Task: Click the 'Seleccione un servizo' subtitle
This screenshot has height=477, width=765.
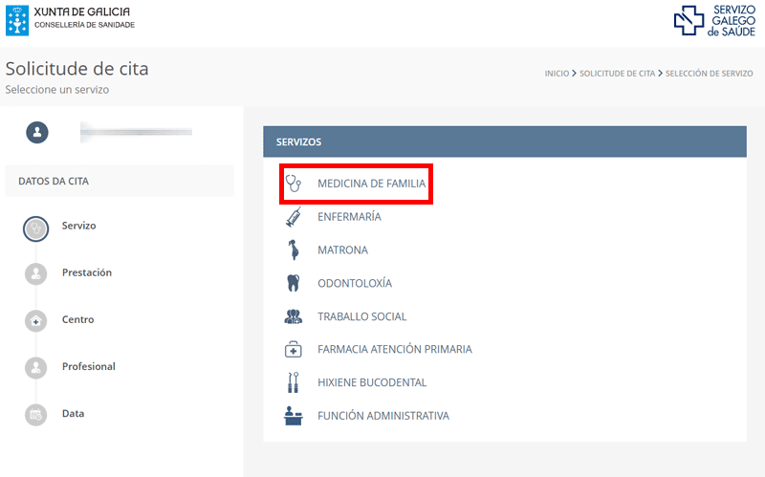Action: (x=57, y=90)
